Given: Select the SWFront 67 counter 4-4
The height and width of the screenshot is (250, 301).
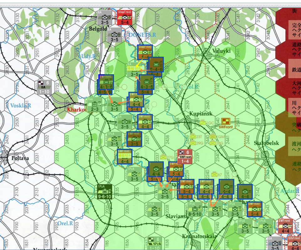Looking at the screenshot, I should click(206, 187).
